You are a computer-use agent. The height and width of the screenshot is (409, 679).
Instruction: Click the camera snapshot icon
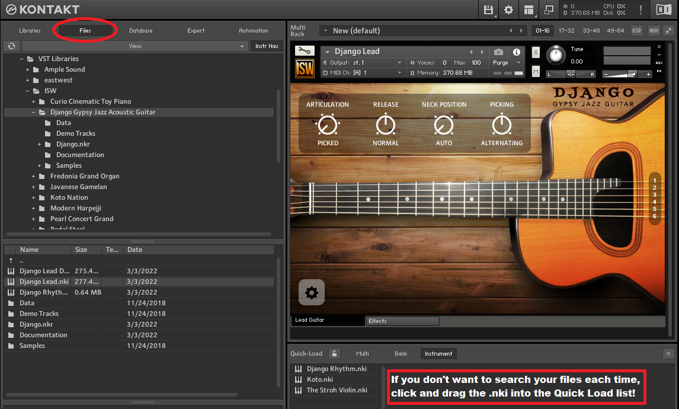pos(499,52)
